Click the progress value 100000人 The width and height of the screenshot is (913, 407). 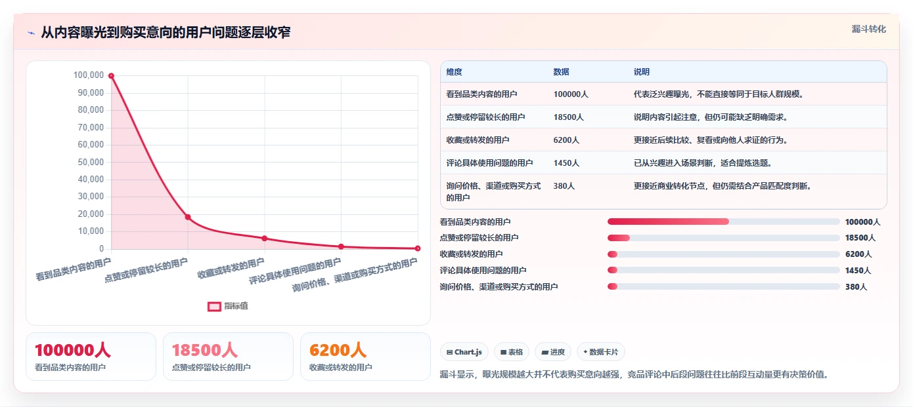(x=862, y=222)
